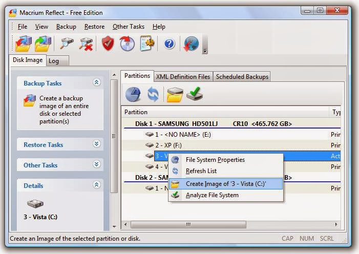Image resolution: width=359 pixels, height=254 pixels.
Task: Choose Create Image of '3 - Vista (C:)'
Action: point(226,184)
